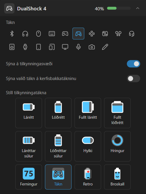146x194 pixels.
Task: Choose the desktop monitor icon
Action: pyautogui.click(x=65, y=47)
